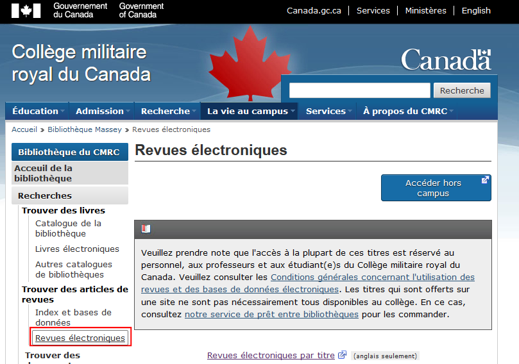This screenshot has width=519, height=364.
Task: Go to Accueil breadcrumb
Action: [x=24, y=129]
